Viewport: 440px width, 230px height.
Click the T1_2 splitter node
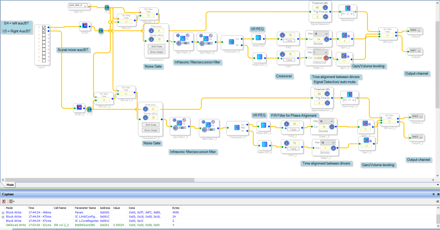pyautogui.click(x=107, y=7)
